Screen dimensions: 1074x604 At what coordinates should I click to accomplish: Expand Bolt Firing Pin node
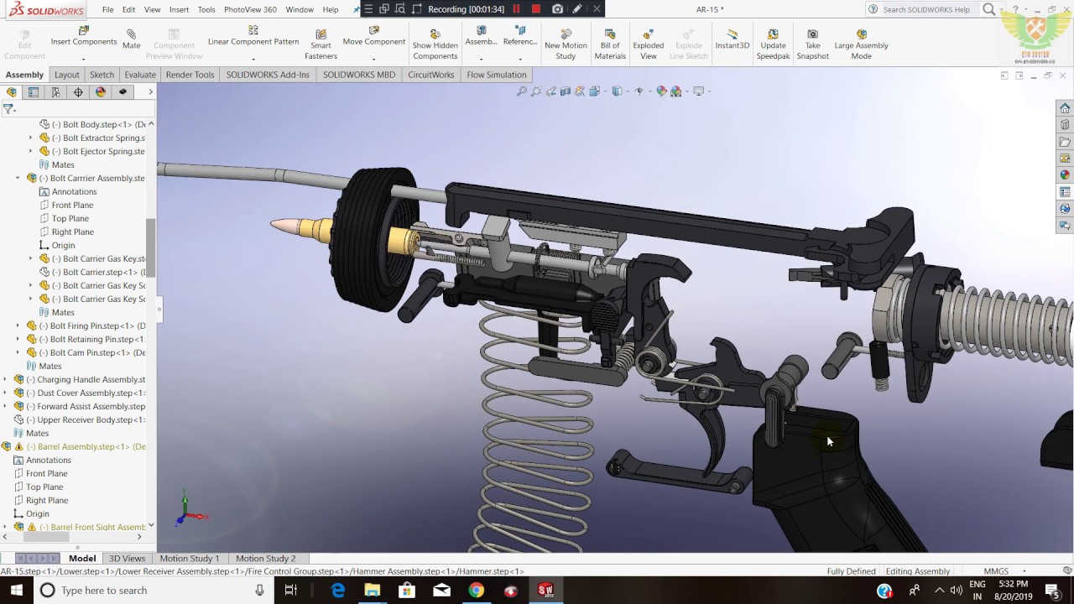[18, 325]
